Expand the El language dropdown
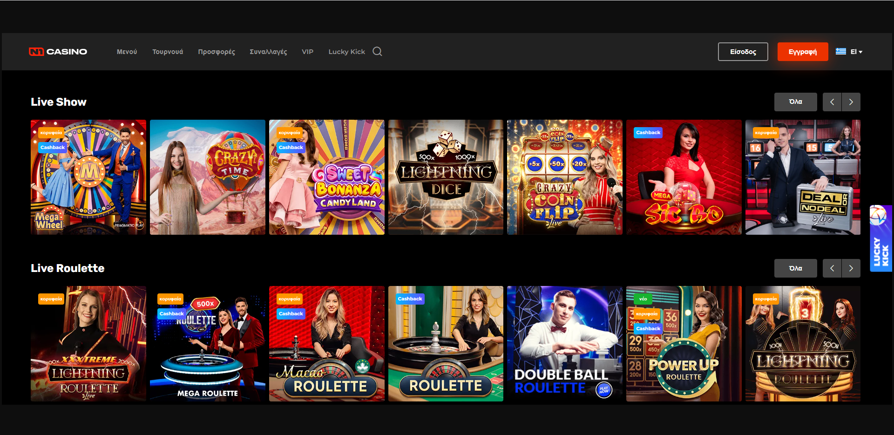This screenshot has width=894, height=435. tap(856, 52)
